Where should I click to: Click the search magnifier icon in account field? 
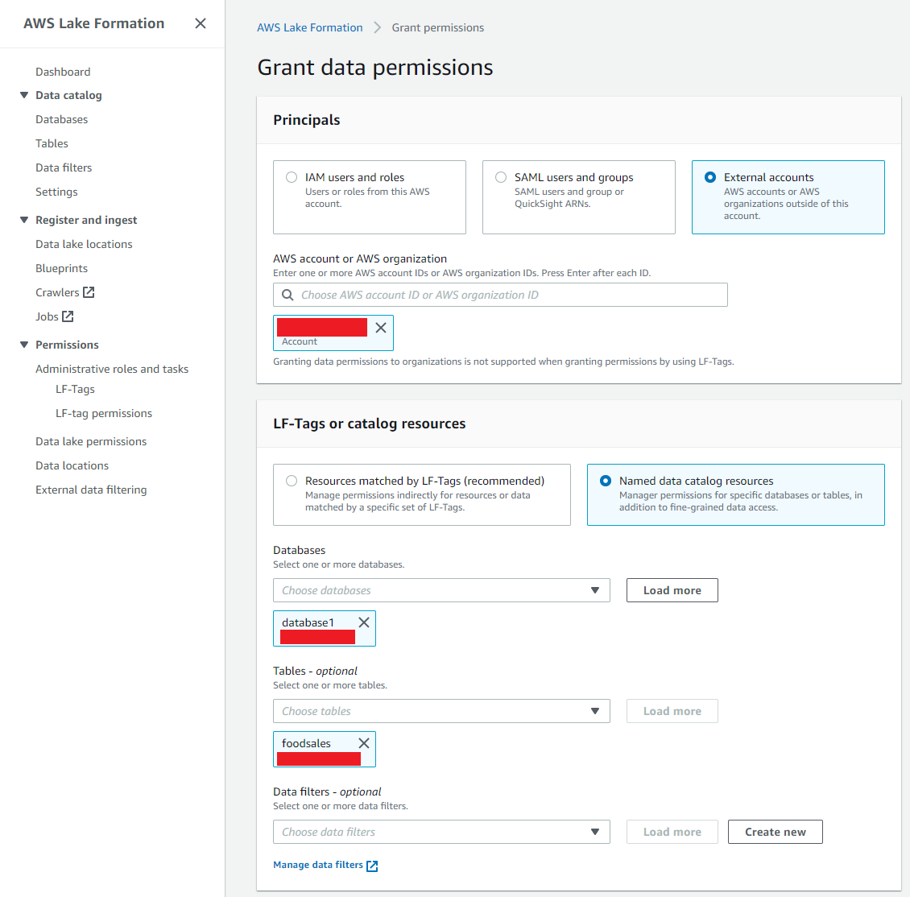click(287, 295)
